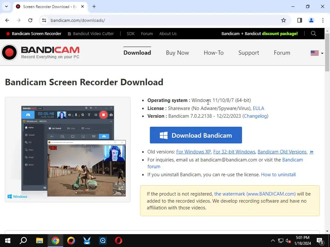Screen dimensions: 330x247
Task: View site information icon in address bar
Action: click(x=44, y=20)
